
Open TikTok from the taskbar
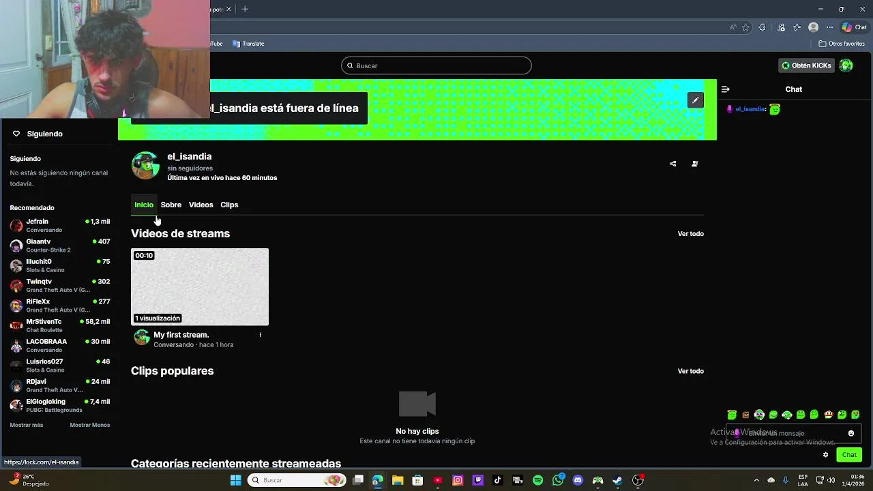pyautogui.click(x=498, y=480)
